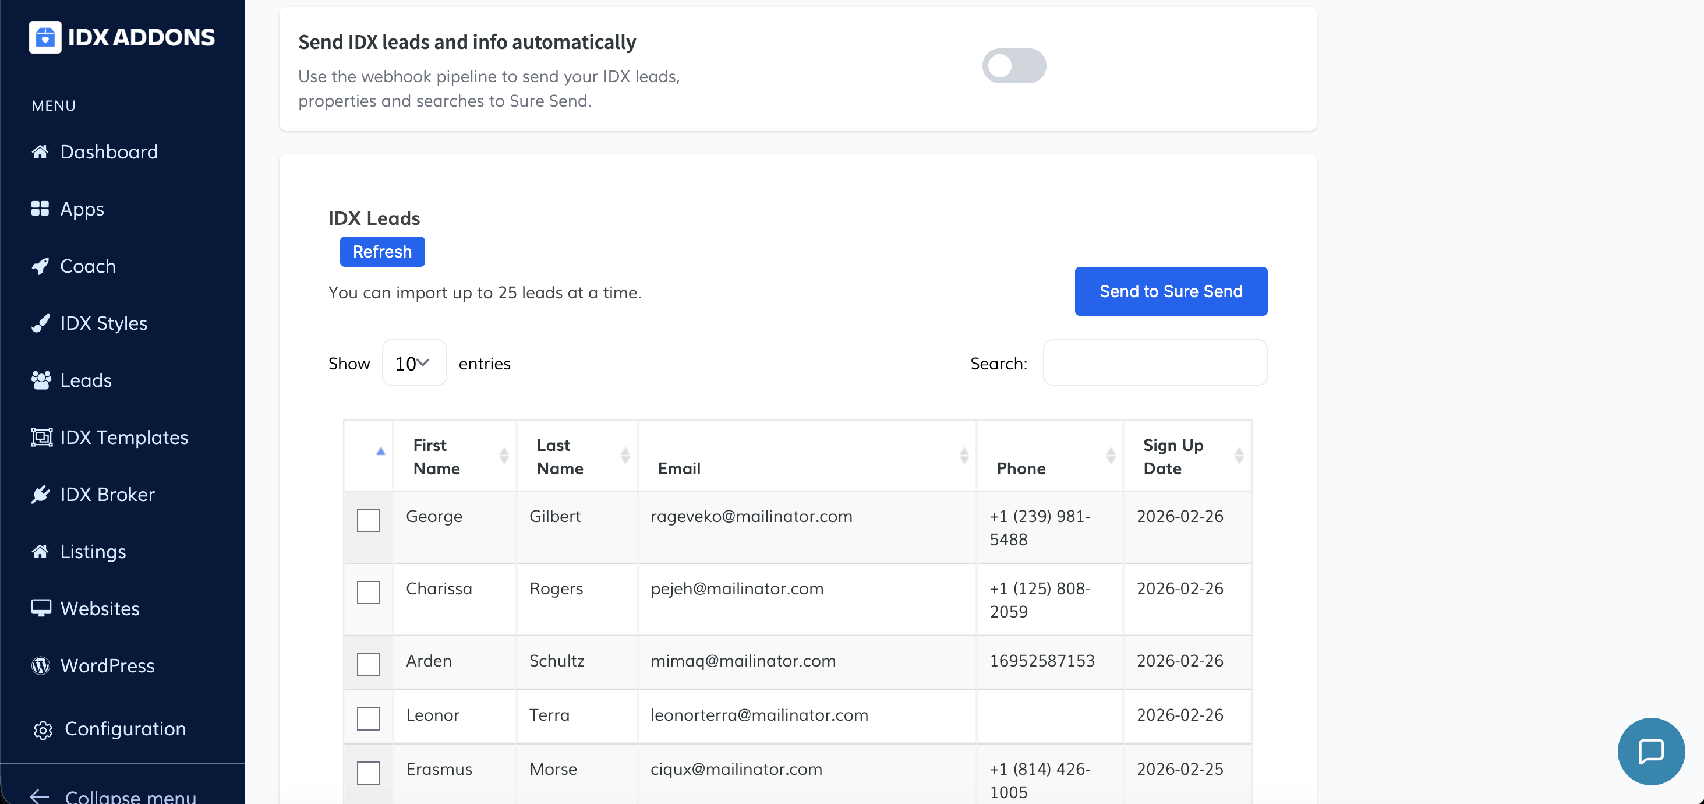Tick the checkbox next to Leonor Terra
1704x804 pixels.
pos(369,718)
